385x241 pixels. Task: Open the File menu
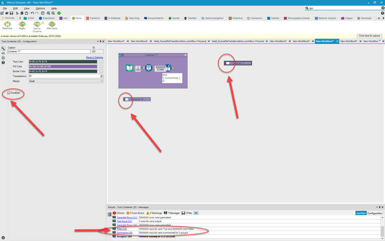pyautogui.click(x=5, y=8)
